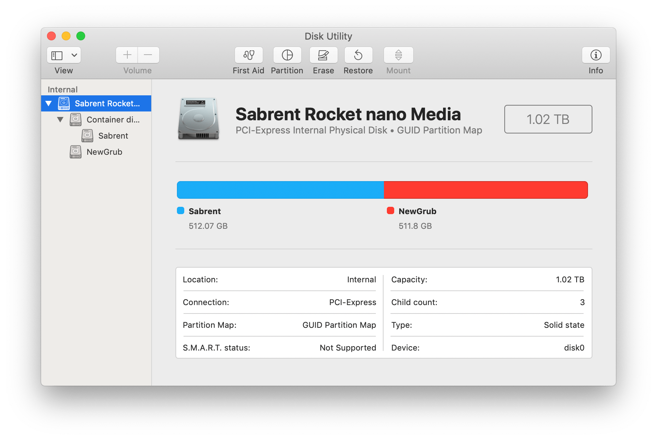
Task: Open the Info panel icon
Action: click(x=596, y=55)
